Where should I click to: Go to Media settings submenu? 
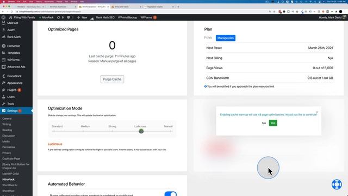[x=6, y=142]
